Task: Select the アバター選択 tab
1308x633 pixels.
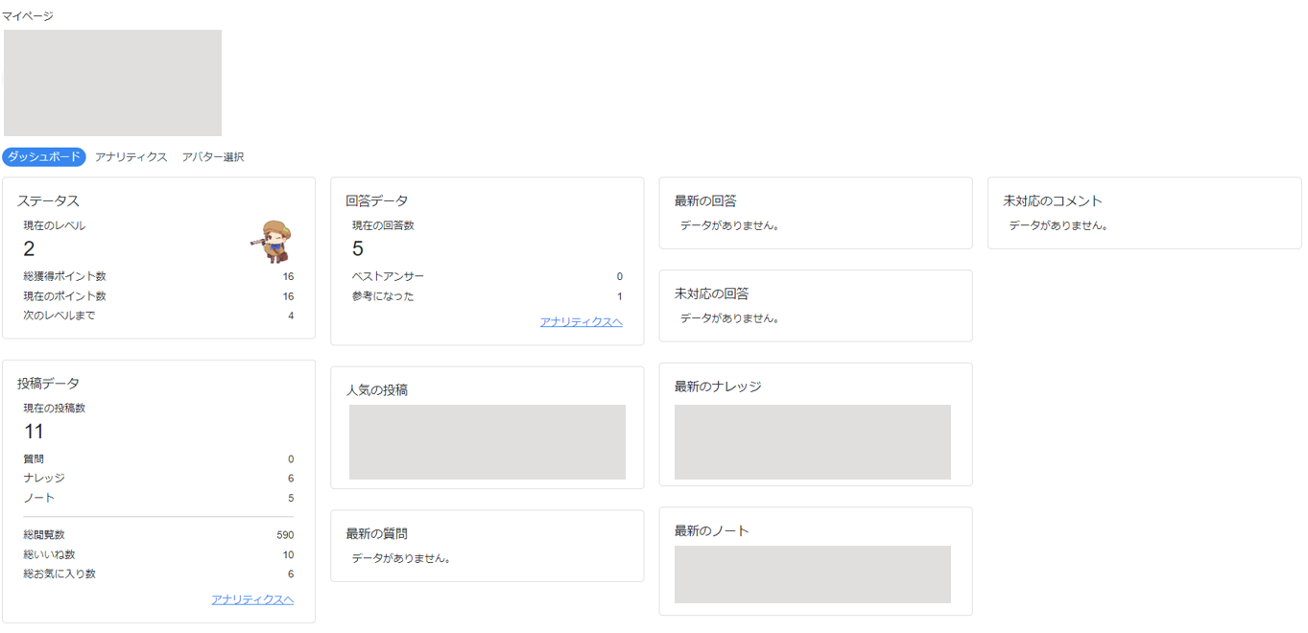Action: pyautogui.click(x=213, y=157)
